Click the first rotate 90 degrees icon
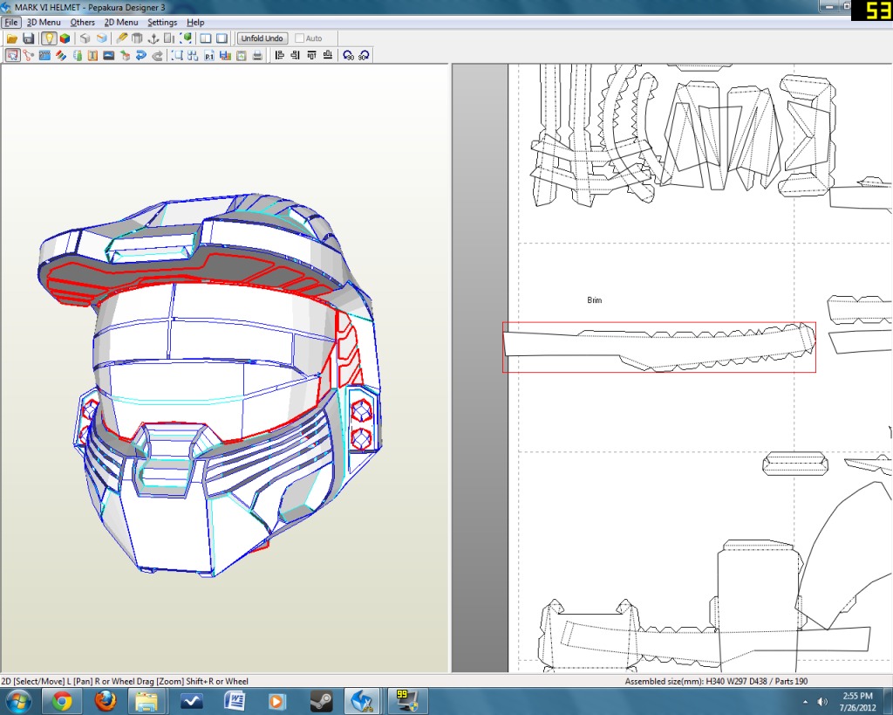This screenshot has width=893, height=715. point(348,55)
